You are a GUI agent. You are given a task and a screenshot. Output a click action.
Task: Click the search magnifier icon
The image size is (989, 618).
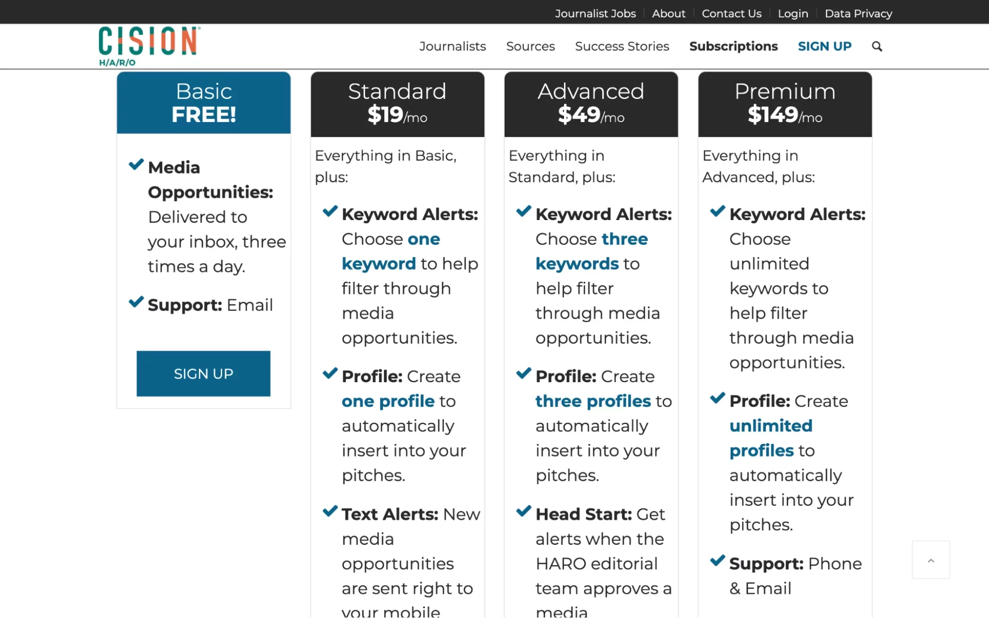(x=877, y=46)
